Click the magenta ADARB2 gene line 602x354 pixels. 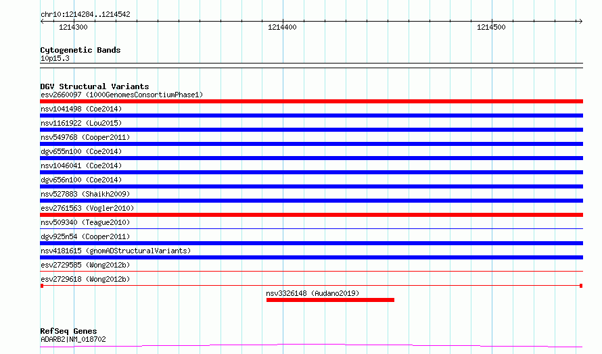click(x=311, y=346)
